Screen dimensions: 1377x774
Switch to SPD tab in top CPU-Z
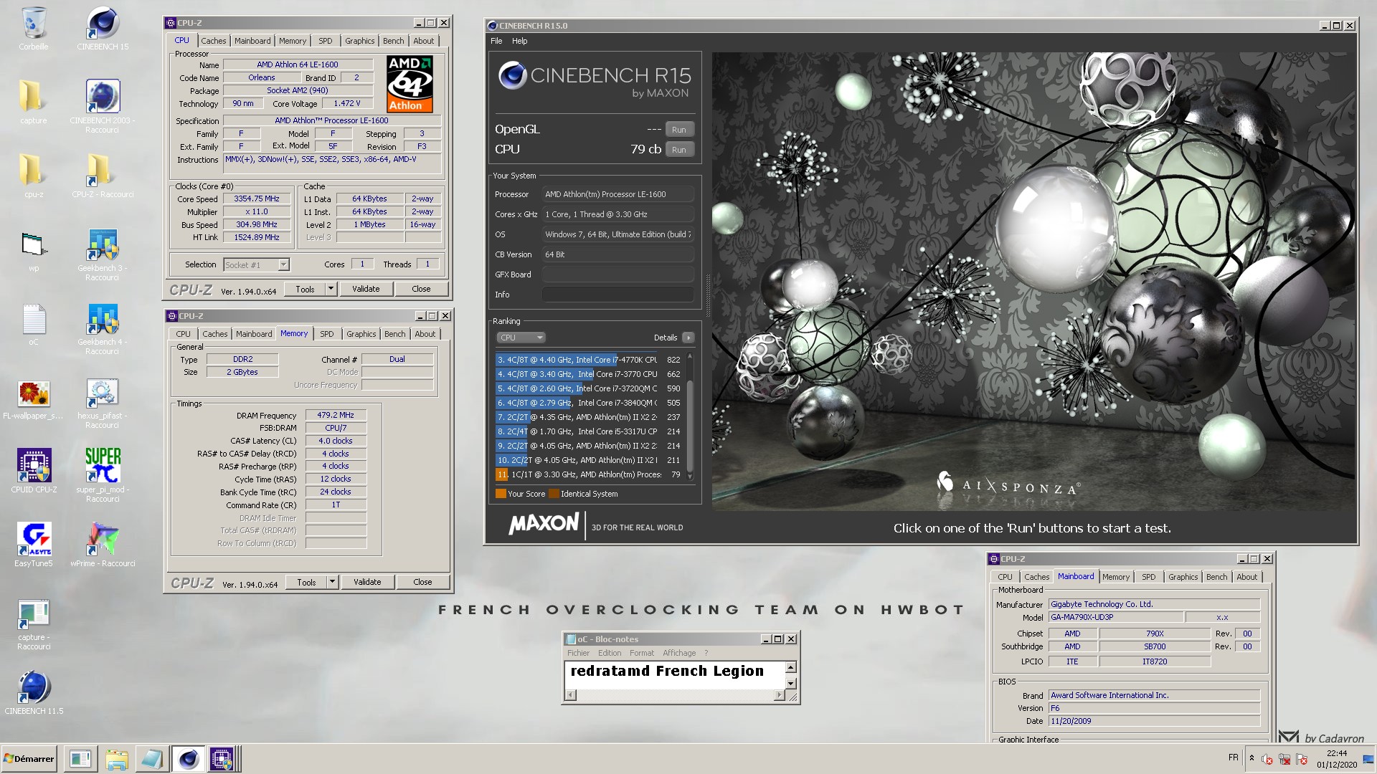click(x=326, y=41)
